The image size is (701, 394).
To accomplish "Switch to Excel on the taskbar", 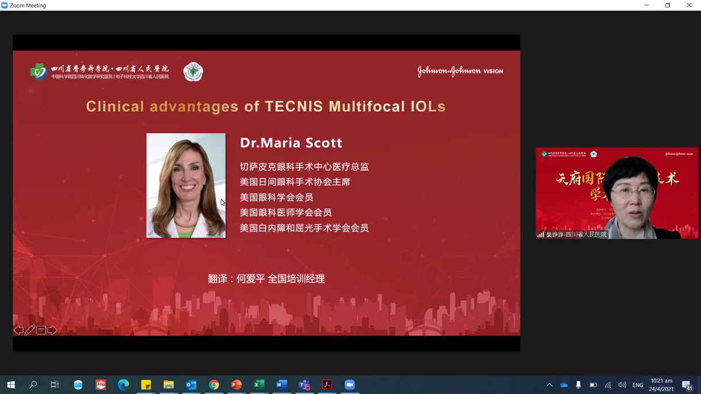I will [259, 385].
